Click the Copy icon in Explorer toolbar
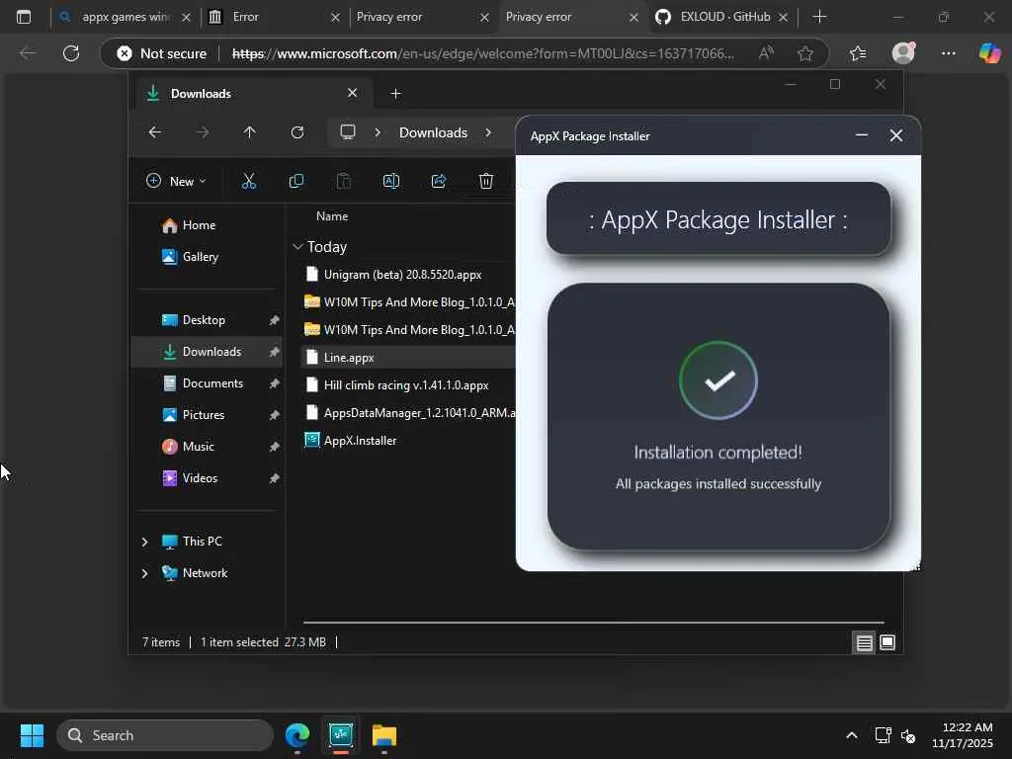 295,181
